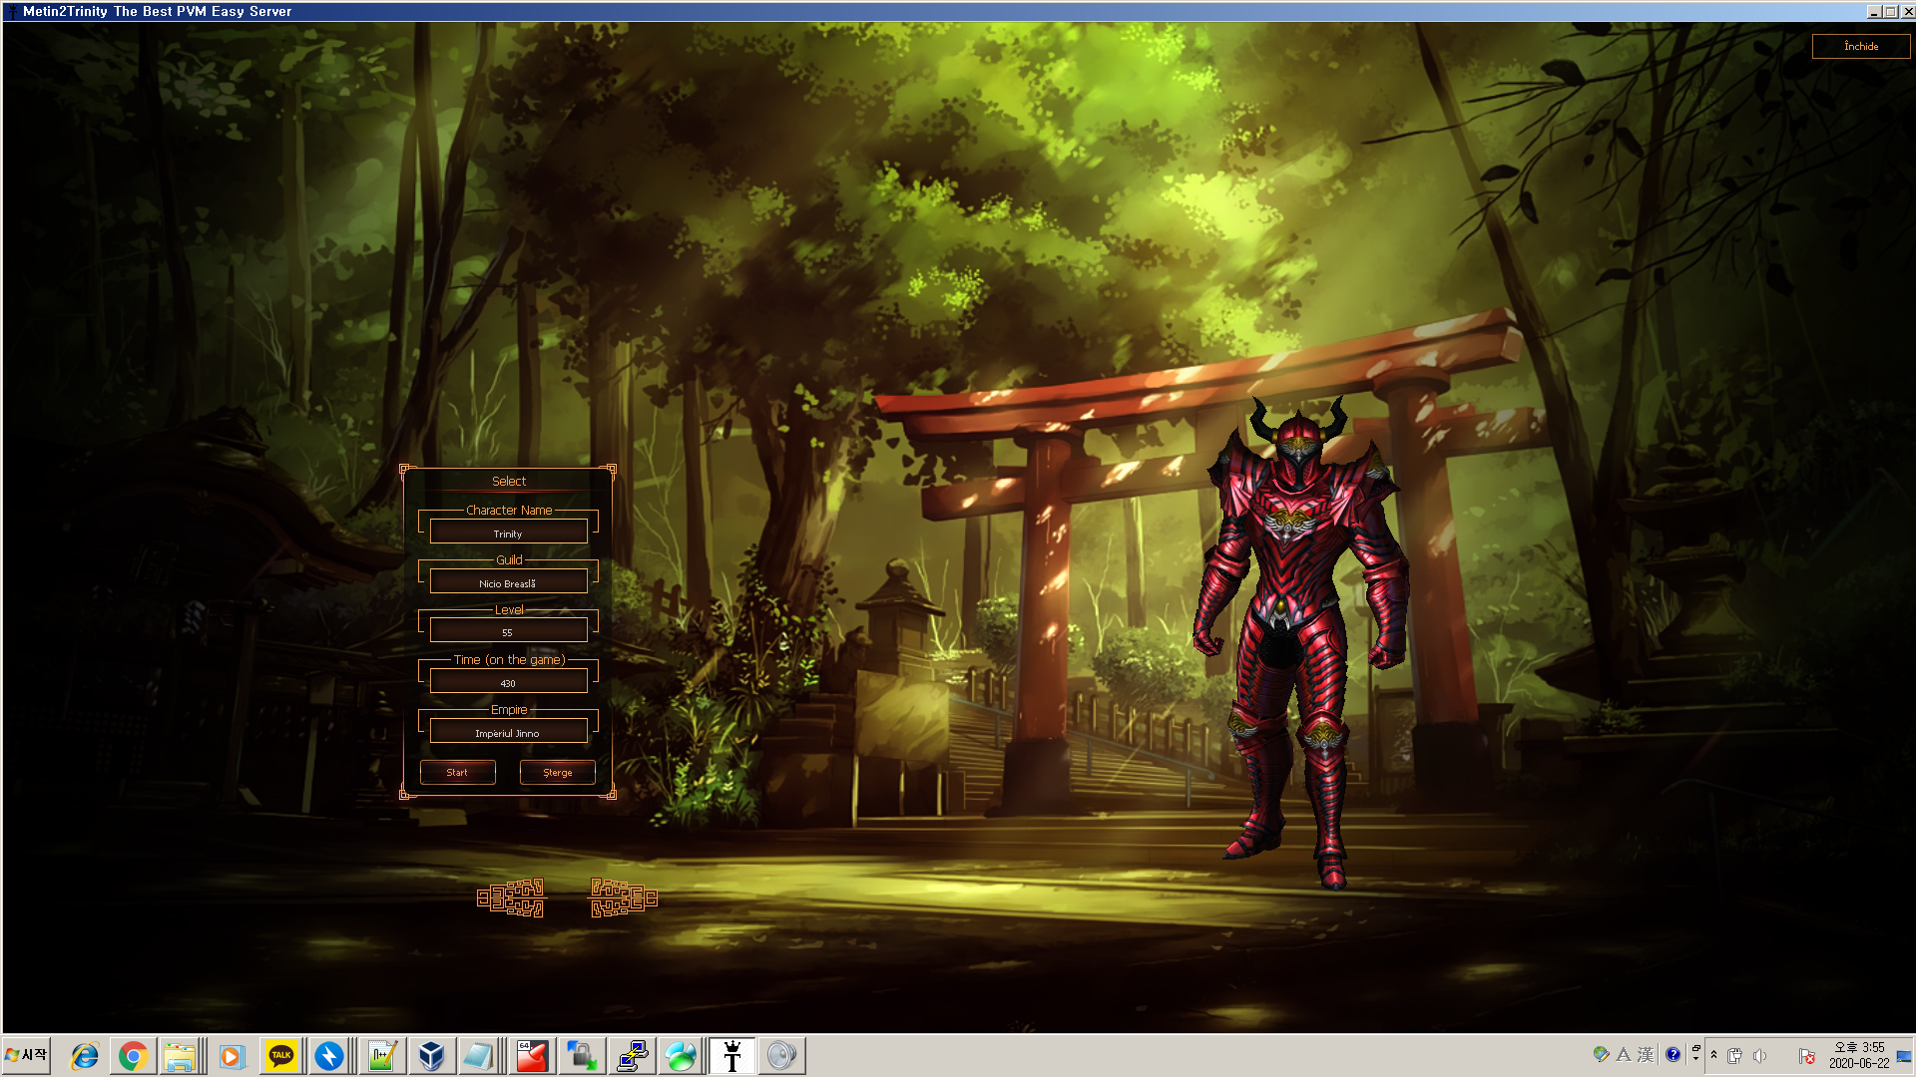Open red 64 application taskbar icon
This screenshot has height=1077, width=1916.
point(532,1056)
